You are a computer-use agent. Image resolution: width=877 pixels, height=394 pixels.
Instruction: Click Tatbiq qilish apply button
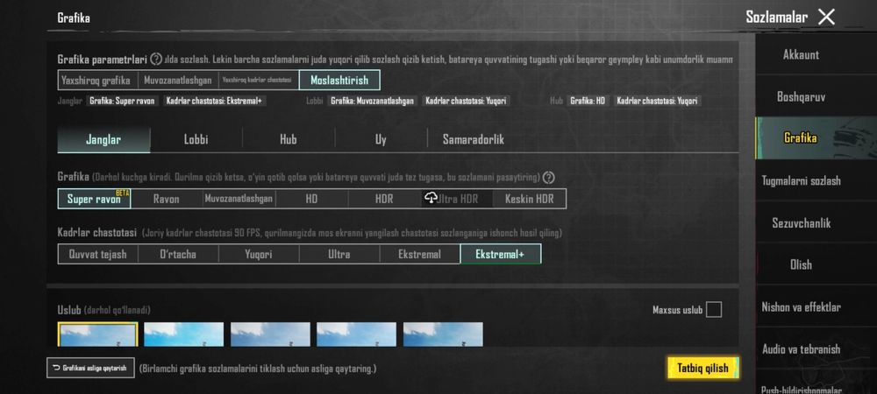click(x=703, y=368)
